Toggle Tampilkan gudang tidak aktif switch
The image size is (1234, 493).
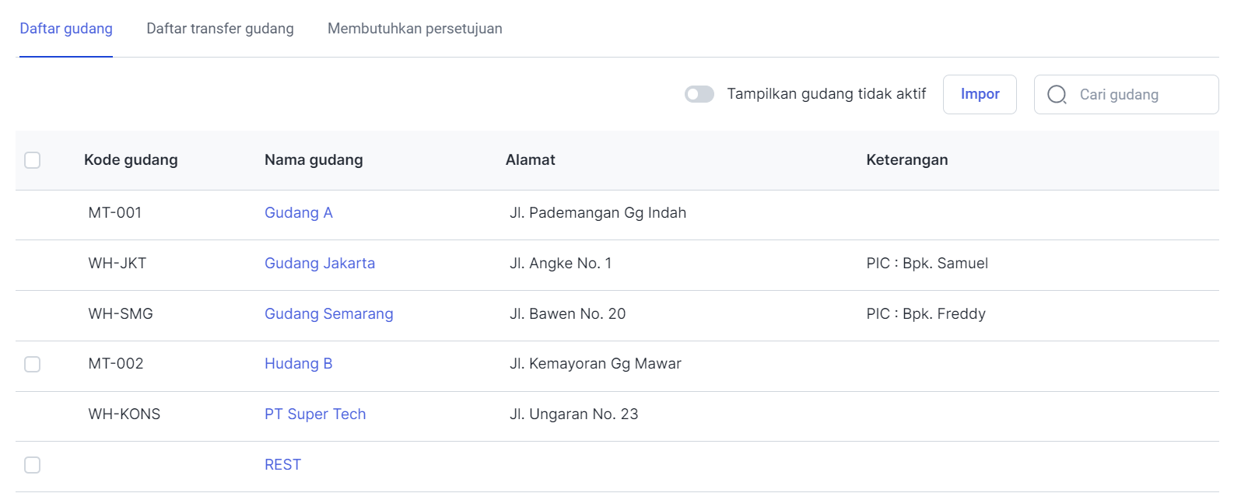699,95
